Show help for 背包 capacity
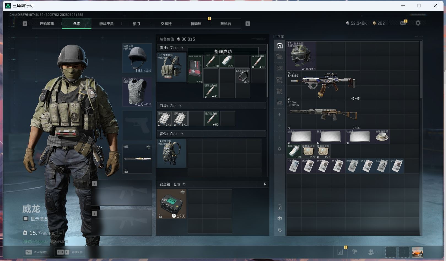This screenshot has height=261, width=446. pyautogui.click(x=182, y=134)
